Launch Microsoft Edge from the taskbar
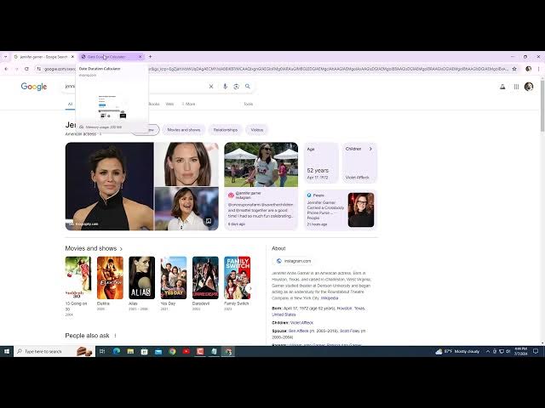 (x=117, y=351)
